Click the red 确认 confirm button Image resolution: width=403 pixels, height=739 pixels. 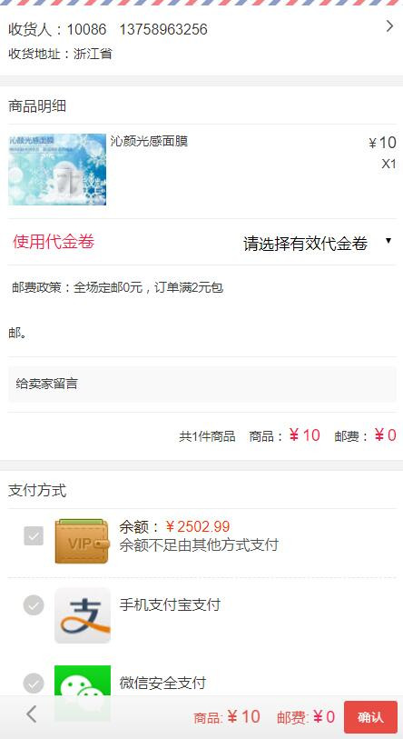[370, 717]
